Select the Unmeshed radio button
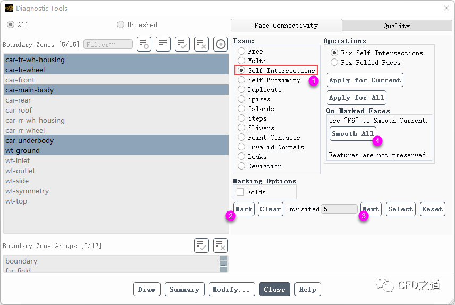Image resolution: width=455 pixels, height=305 pixels. [x=121, y=24]
